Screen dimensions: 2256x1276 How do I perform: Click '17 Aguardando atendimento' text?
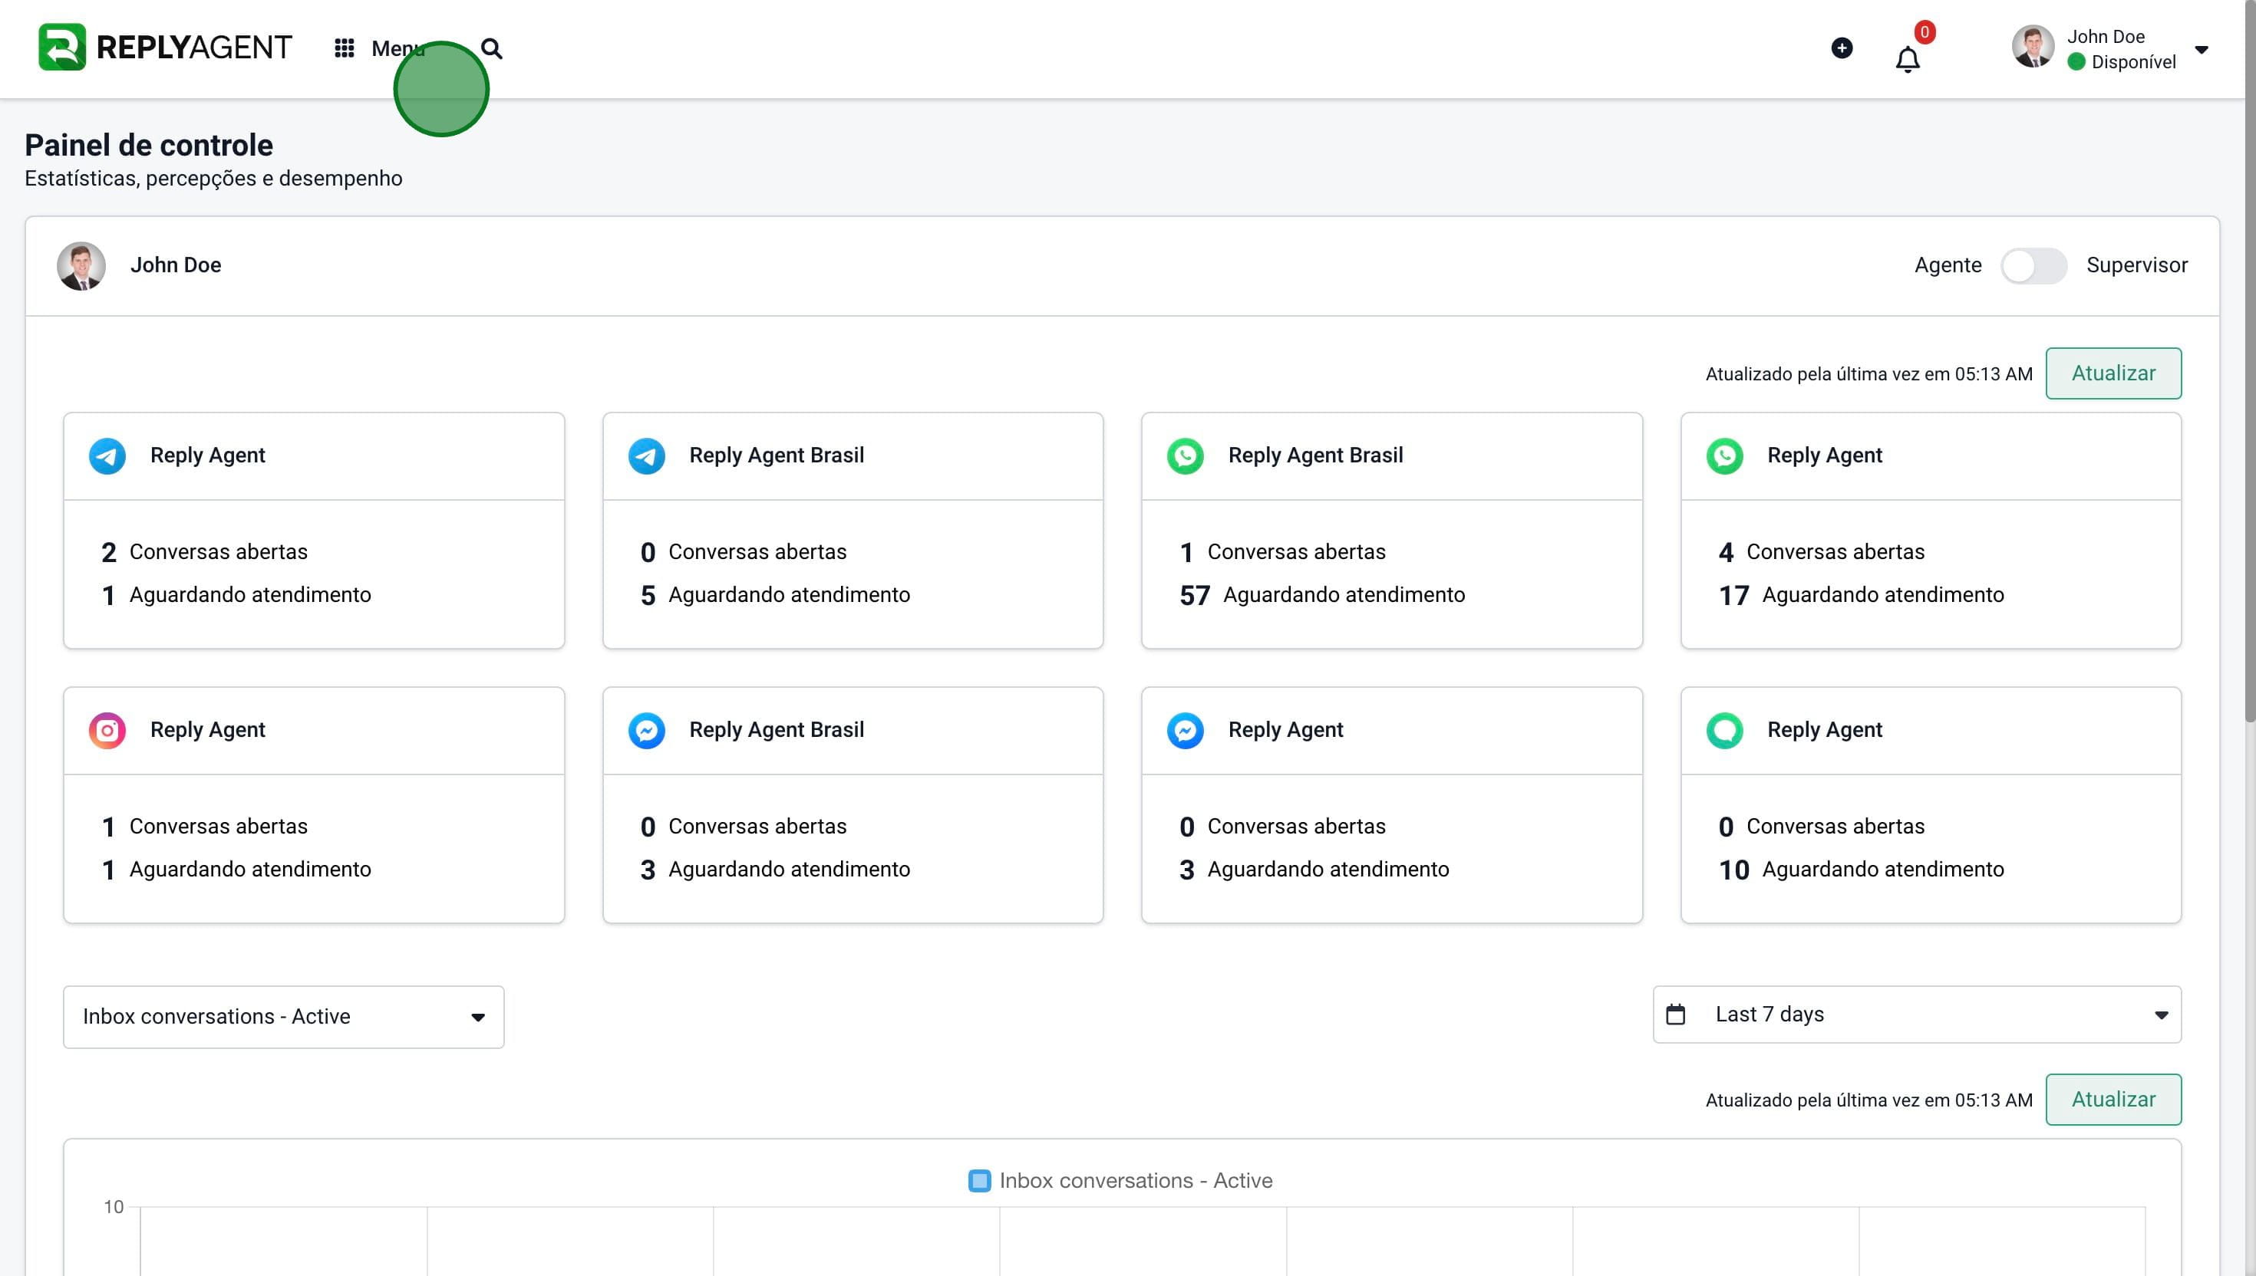tap(1862, 595)
